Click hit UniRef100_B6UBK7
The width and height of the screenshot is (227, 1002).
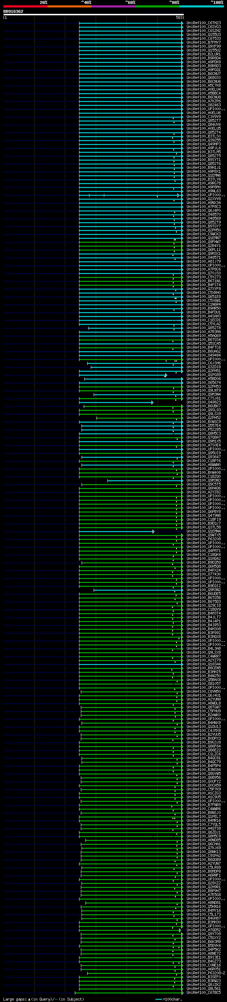pyautogui.click(x=203, y=406)
